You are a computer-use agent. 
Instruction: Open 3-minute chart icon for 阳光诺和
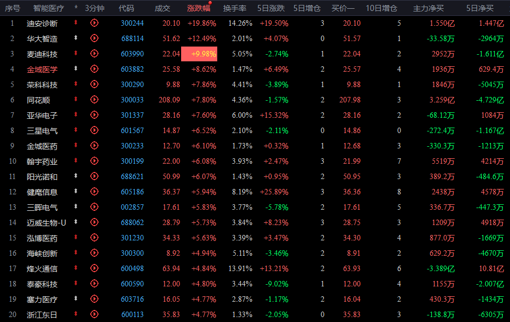coord(94,176)
